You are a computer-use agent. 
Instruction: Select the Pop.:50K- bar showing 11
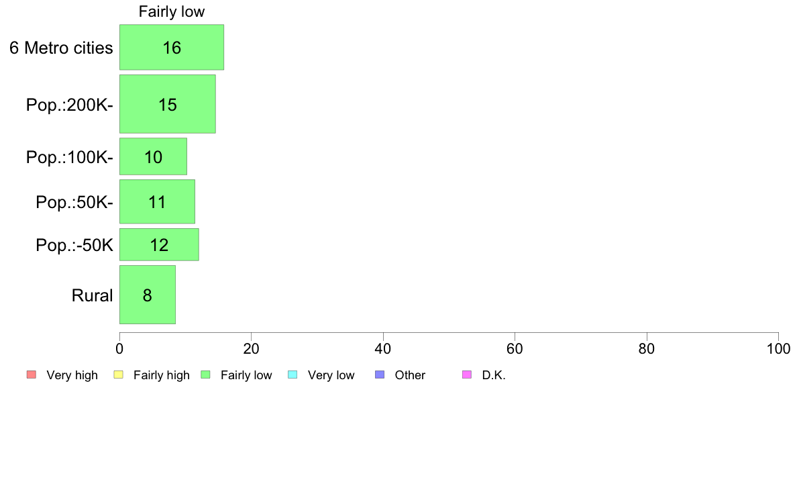click(x=158, y=202)
